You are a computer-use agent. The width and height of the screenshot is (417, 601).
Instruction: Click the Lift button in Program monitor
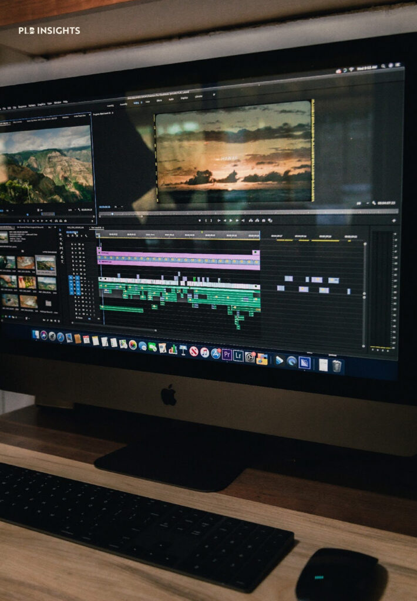(251, 221)
